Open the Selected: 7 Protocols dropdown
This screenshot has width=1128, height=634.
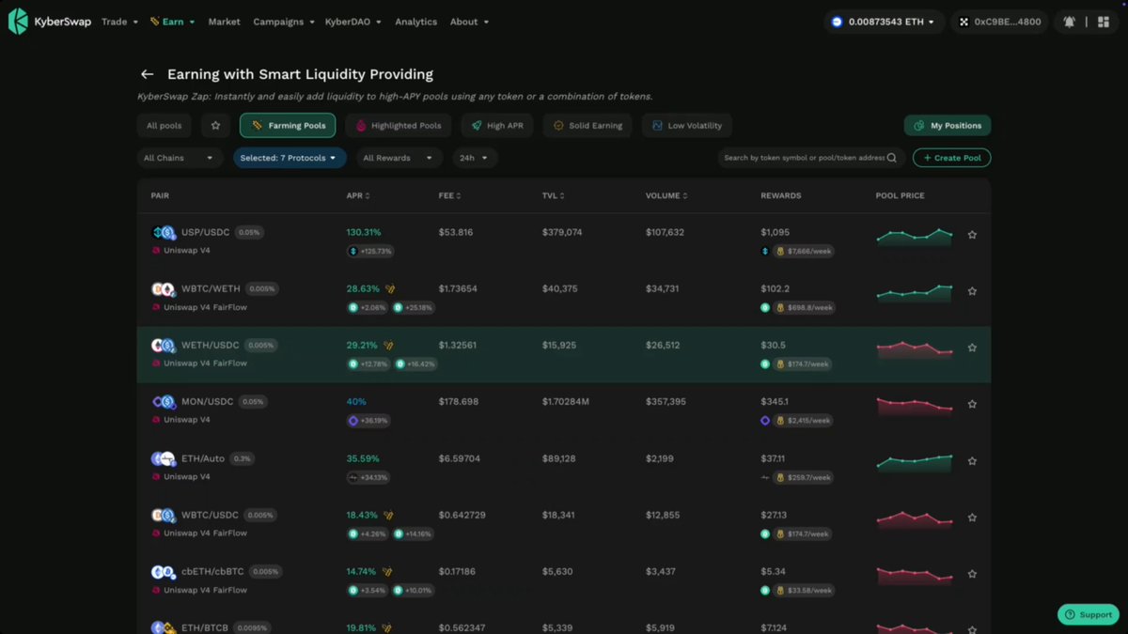[290, 158]
